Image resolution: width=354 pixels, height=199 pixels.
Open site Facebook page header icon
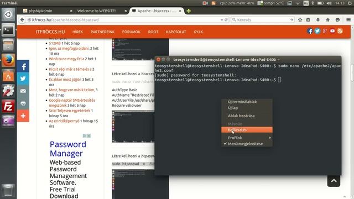(310, 31)
